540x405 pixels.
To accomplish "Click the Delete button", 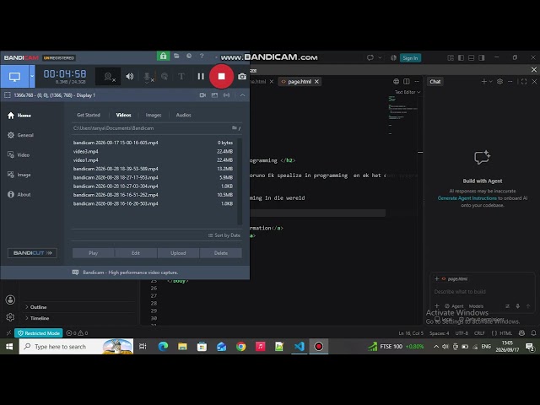I will point(221,253).
